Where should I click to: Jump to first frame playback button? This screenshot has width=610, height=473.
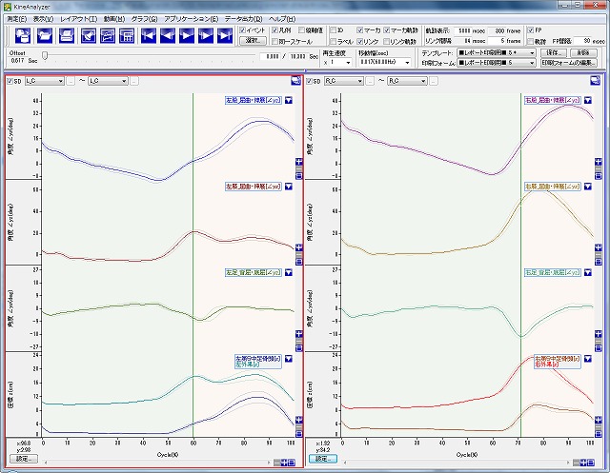(x=149, y=36)
